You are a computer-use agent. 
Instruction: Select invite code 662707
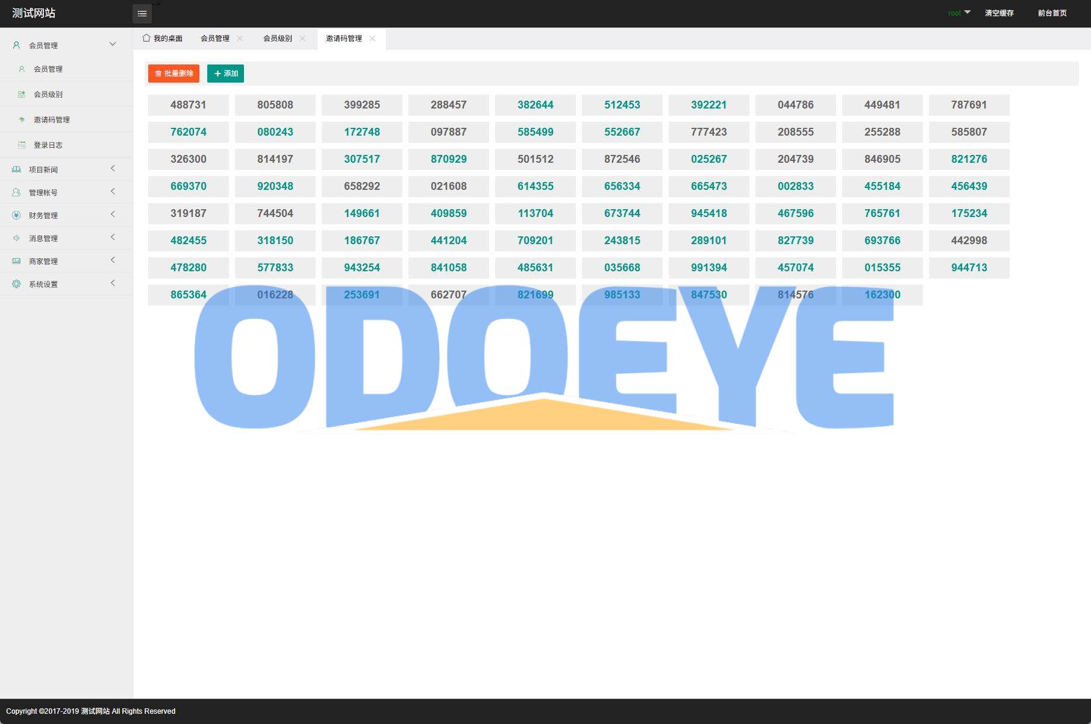tap(449, 295)
